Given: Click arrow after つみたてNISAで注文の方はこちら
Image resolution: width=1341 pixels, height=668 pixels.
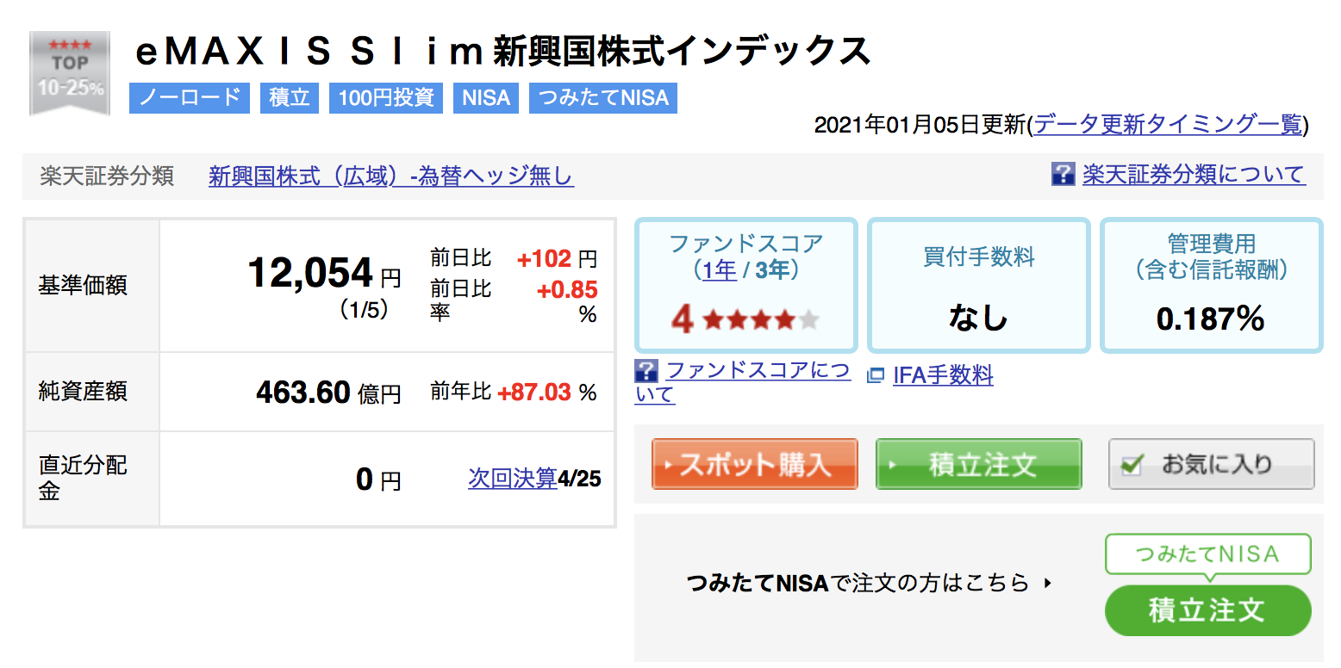Looking at the screenshot, I should [1048, 583].
